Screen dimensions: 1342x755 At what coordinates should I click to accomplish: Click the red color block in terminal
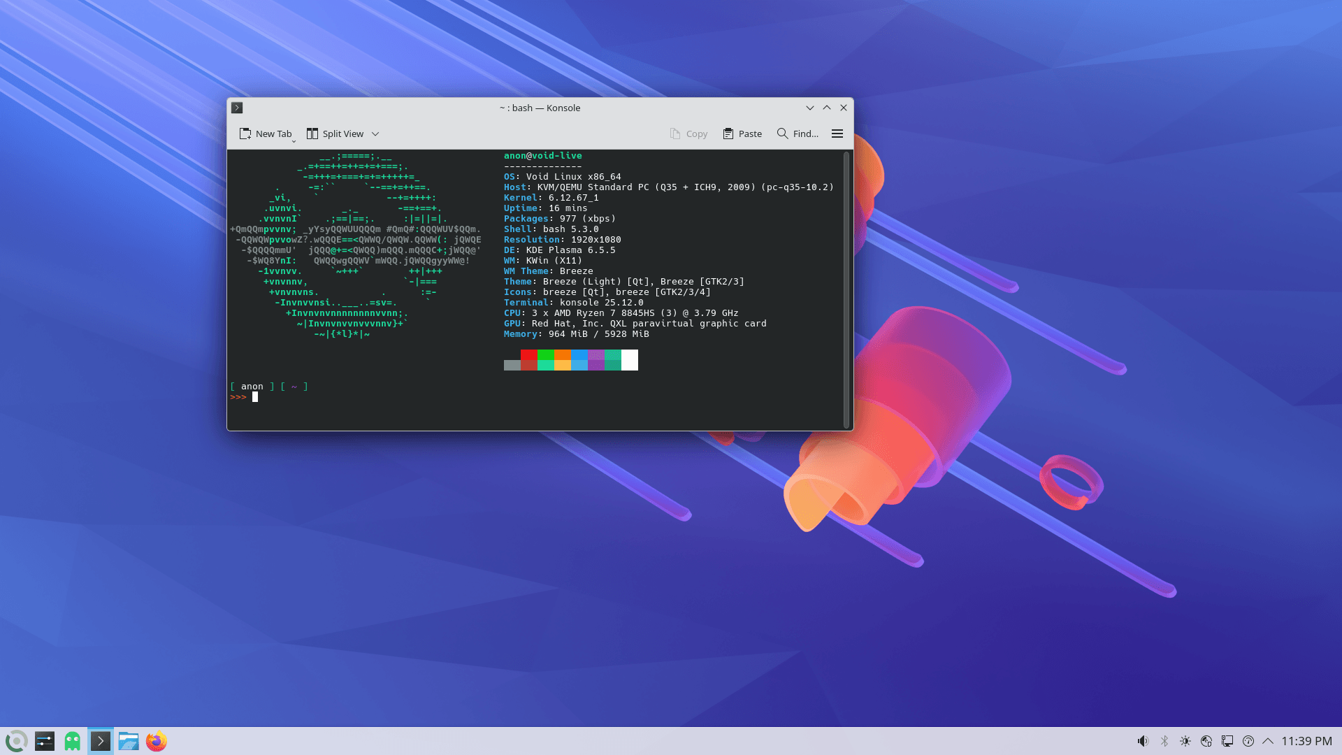tap(529, 355)
